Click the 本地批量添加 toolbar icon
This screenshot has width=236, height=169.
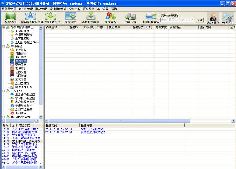91,18
